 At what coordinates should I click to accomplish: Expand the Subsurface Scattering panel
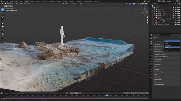pyautogui.click(x=160, y=54)
